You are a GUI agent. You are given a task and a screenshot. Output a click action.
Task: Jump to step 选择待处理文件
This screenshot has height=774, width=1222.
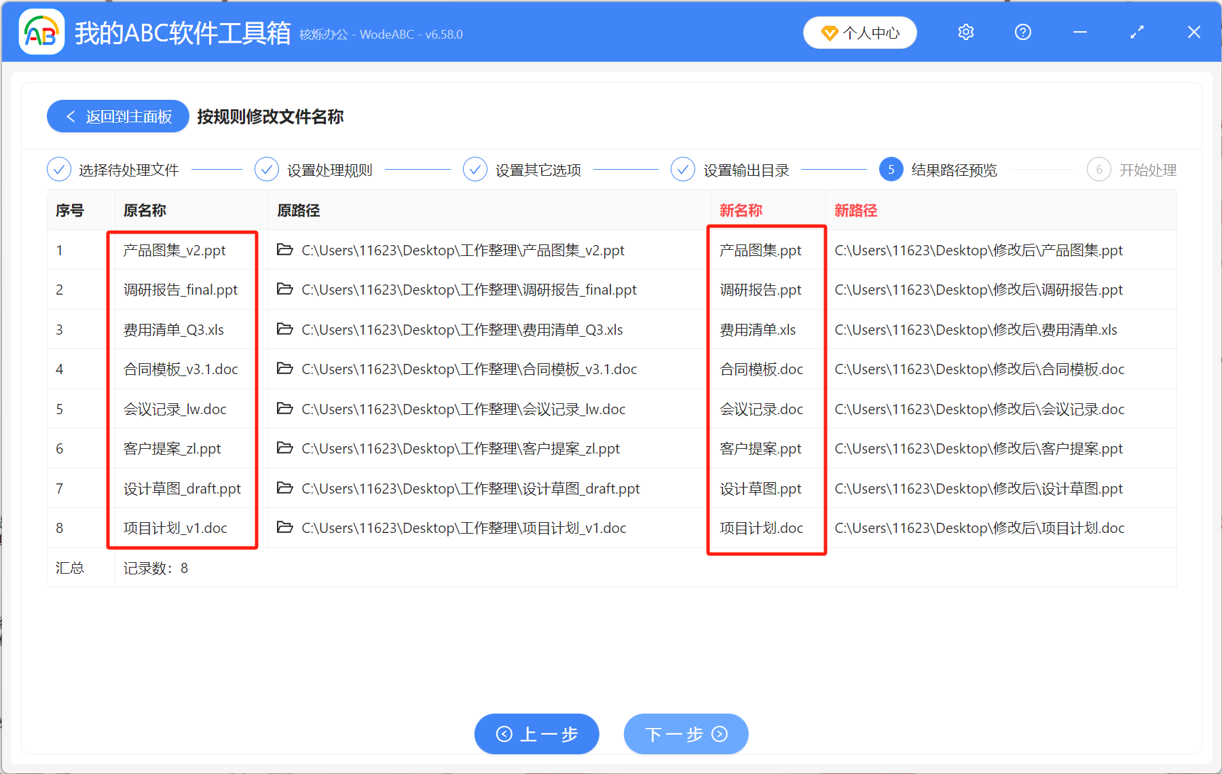(113, 170)
